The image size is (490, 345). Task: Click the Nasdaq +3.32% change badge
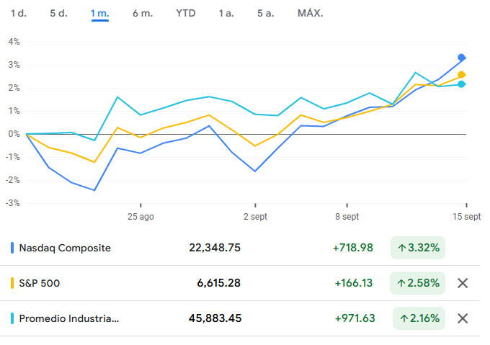pos(418,248)
